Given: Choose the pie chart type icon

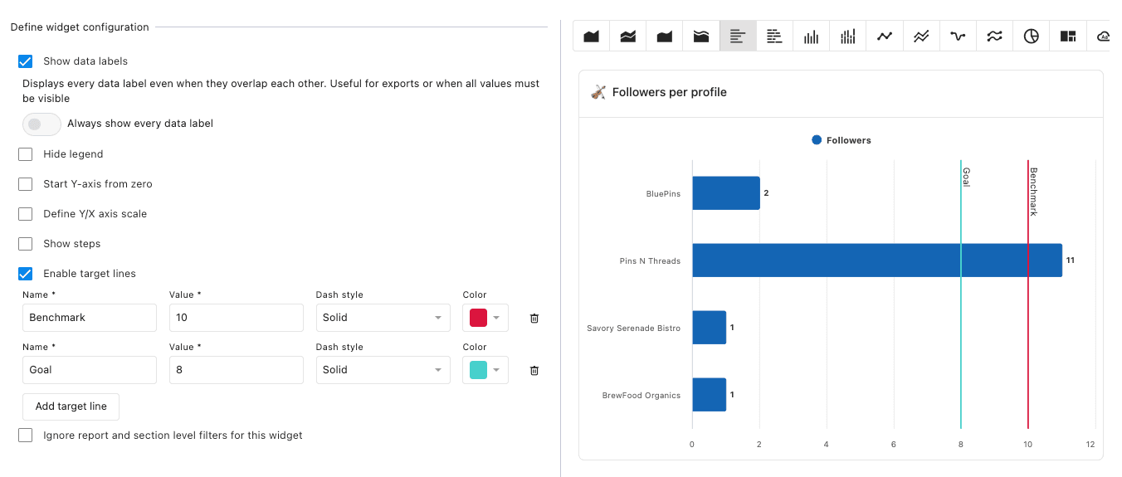Looking at the screenshot, I should point(1031,37).
